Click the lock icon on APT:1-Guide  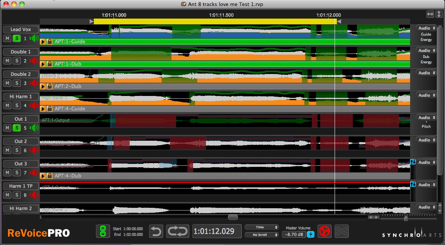point(50,42)
